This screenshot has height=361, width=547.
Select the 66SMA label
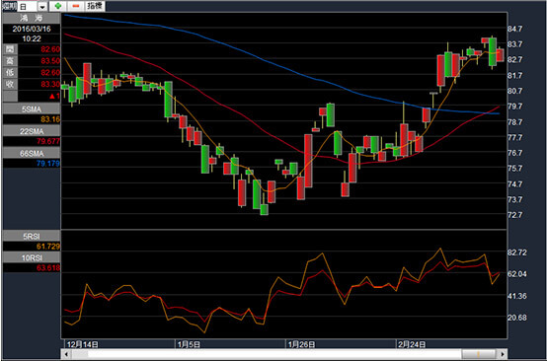[32, 153]
